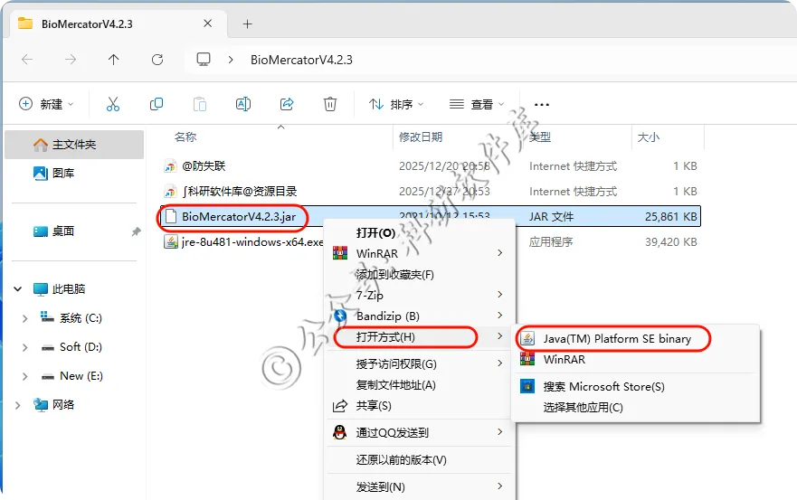Open the 排序 sort dropdown
The height and width of the screenshot is (500, 797).
396,104
